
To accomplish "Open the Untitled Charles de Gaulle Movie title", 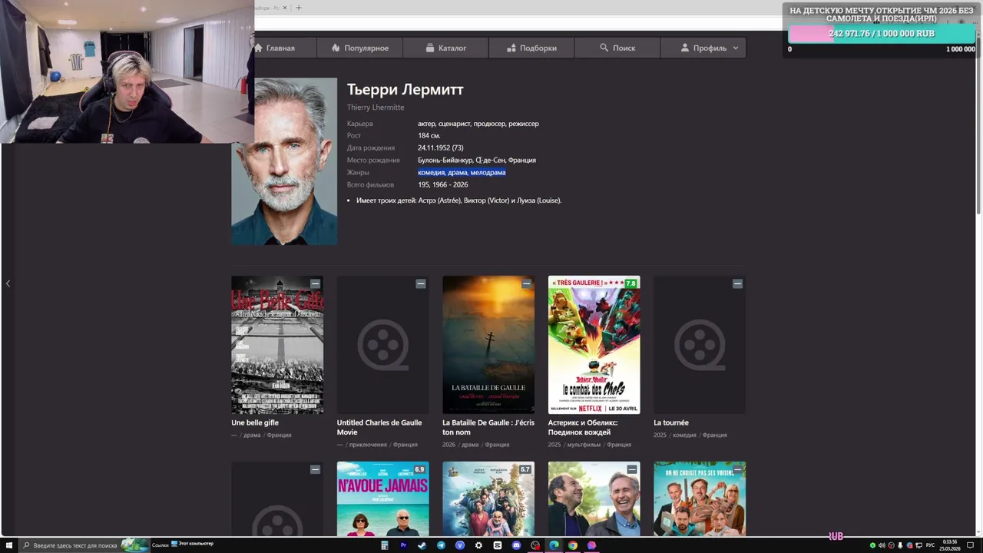I will click(379, 427).
